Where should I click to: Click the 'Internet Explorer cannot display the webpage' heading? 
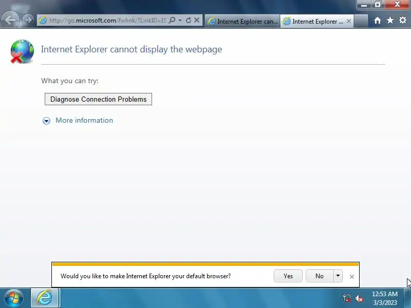click(132, 49)
